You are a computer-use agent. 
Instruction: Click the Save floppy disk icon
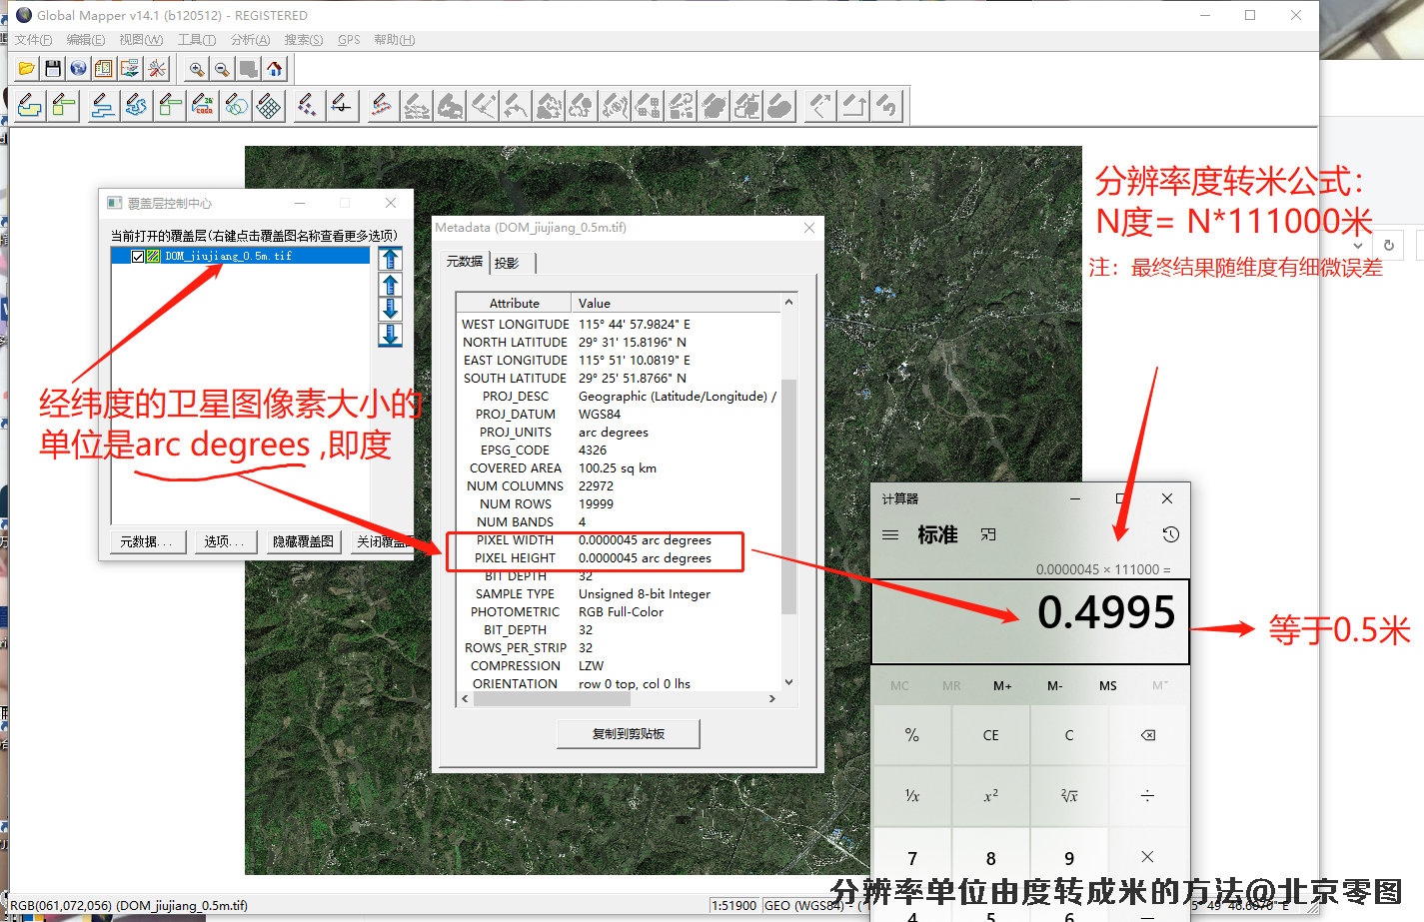pyautogui.click(x=53, y=69)
